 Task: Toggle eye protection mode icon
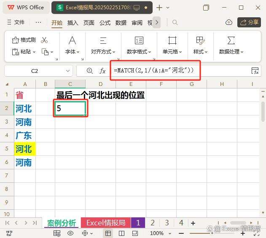click(x=70, y=233)
